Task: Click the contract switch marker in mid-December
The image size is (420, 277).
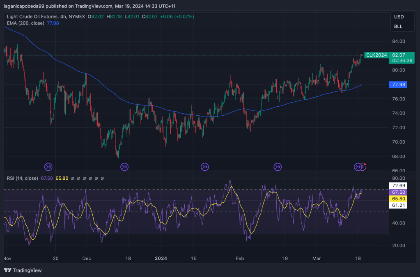Action: 124,167
